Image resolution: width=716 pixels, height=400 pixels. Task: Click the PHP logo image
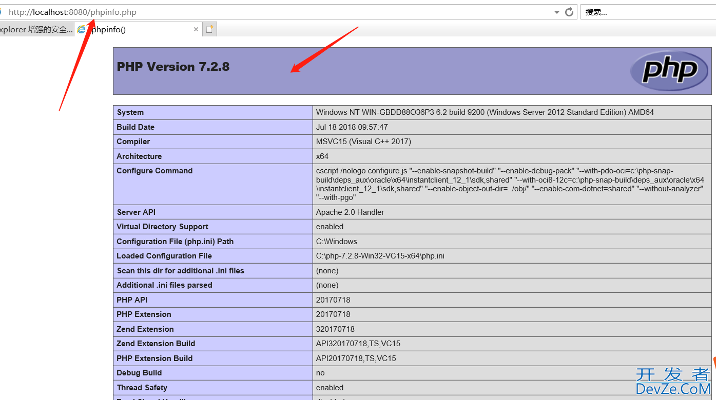(x=670, y=71)
